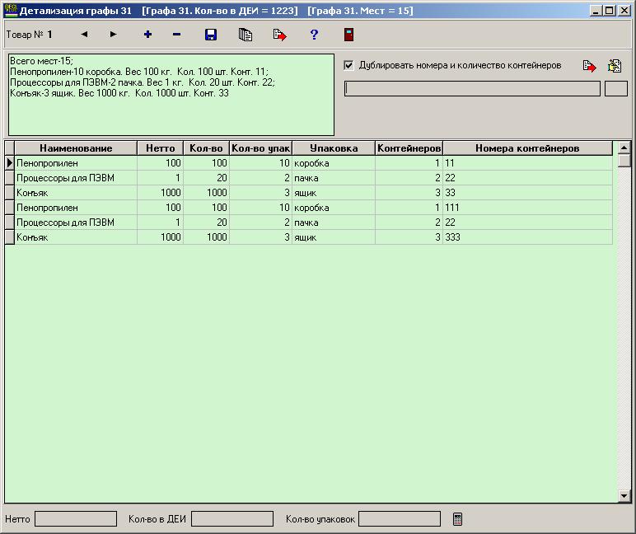Click the copy documents toolbar icon
Image resolution: width=636 pixels, height=534 pixels.
245,35
